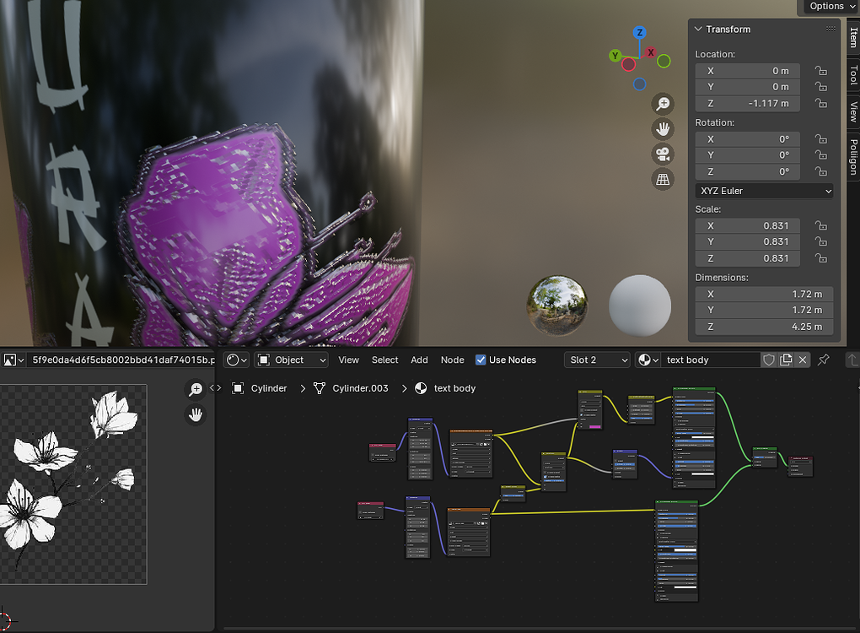Open the XYZ Euler rotation mode dropdown
Viewport: 860px width, 633px height.
point(764,191)
